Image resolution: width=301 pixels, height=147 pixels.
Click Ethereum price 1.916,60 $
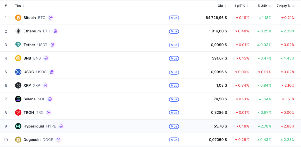point(218,31)
